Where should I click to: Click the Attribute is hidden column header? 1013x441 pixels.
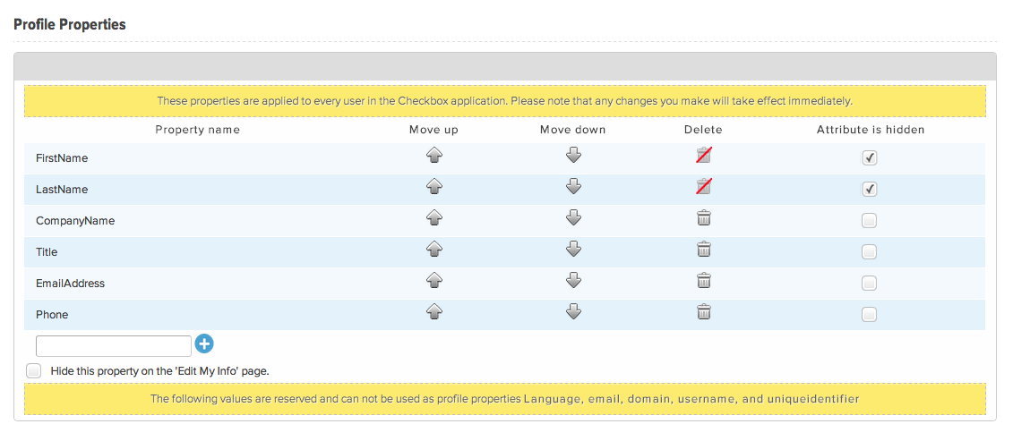[x=871, y=130]
